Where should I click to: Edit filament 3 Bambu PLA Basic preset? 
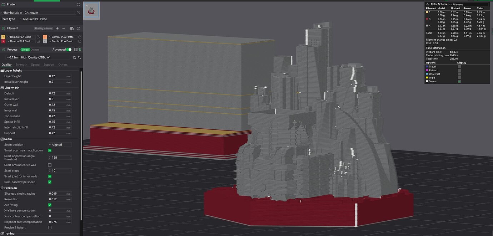38,41
